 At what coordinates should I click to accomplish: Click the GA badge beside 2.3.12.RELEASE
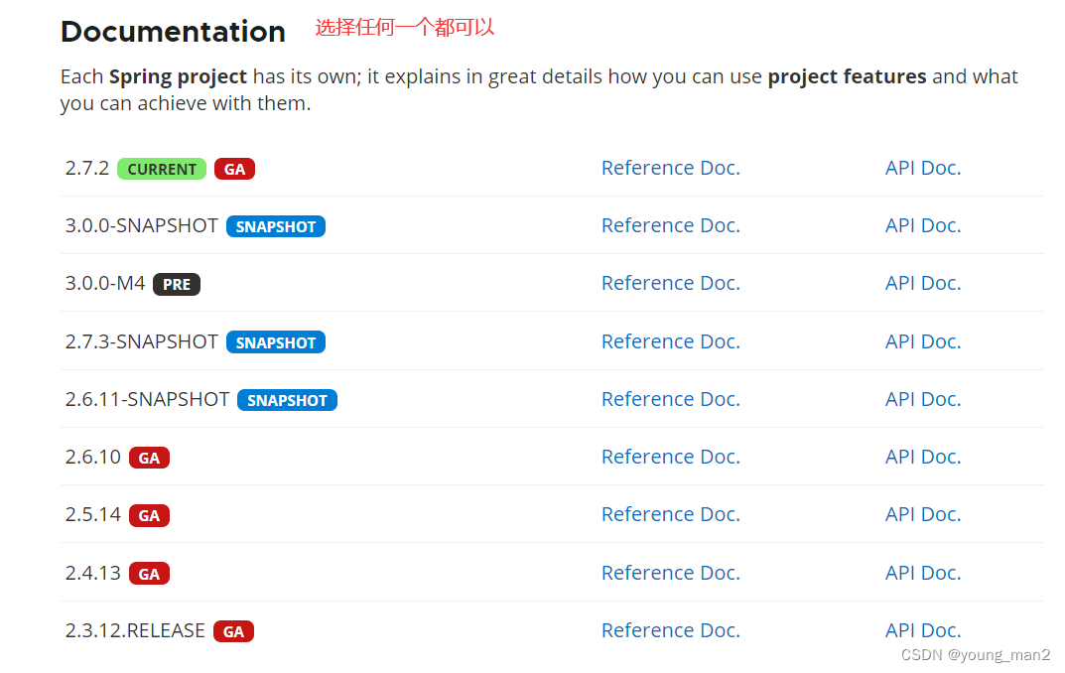pos(233,632)
